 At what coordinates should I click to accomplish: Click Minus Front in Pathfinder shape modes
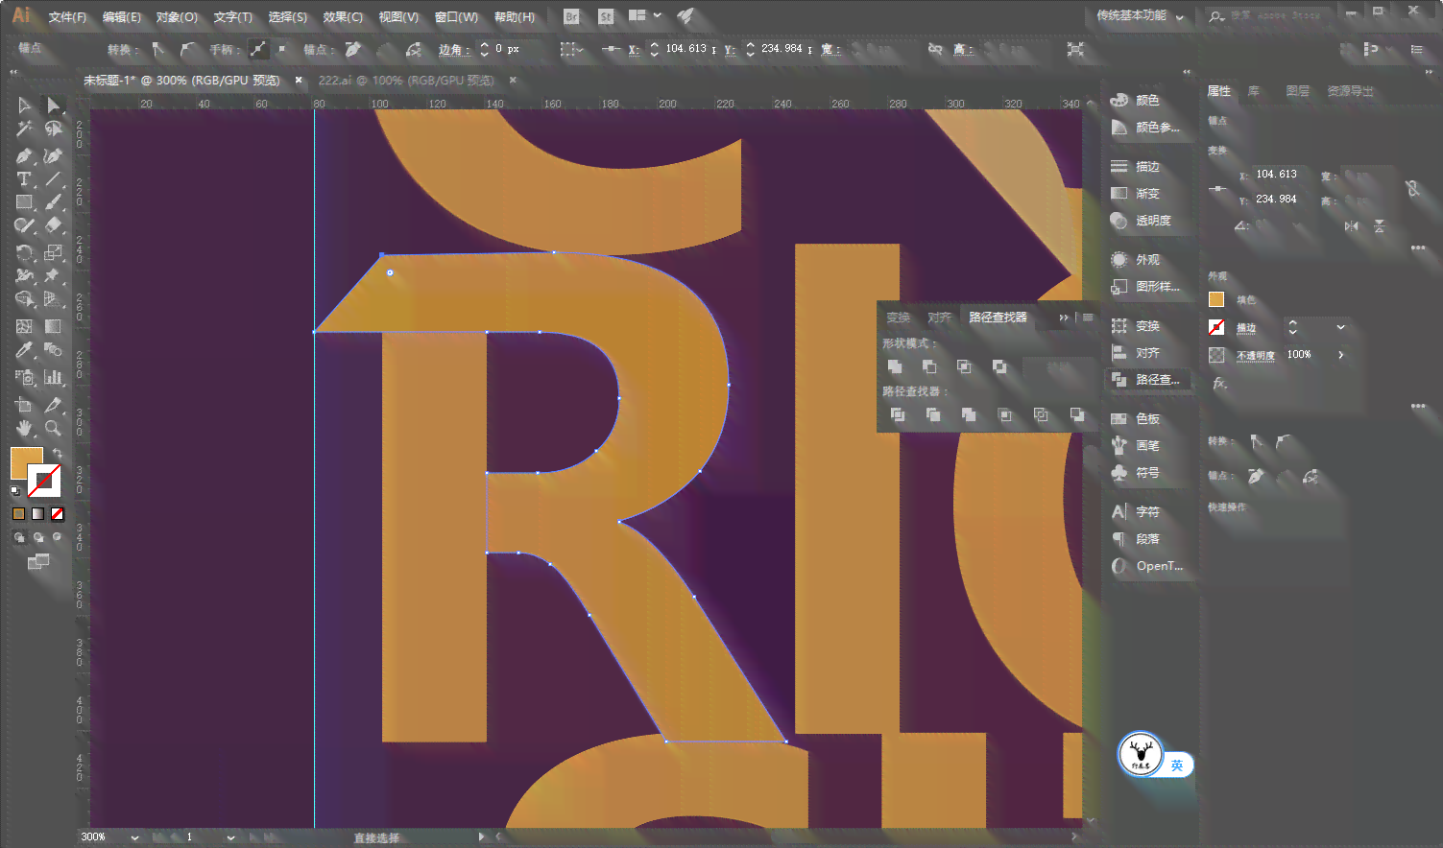pos(929,366)
